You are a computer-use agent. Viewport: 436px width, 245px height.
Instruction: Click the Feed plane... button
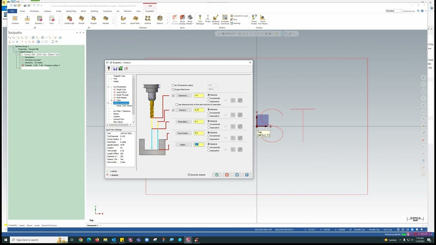point(183,122)
